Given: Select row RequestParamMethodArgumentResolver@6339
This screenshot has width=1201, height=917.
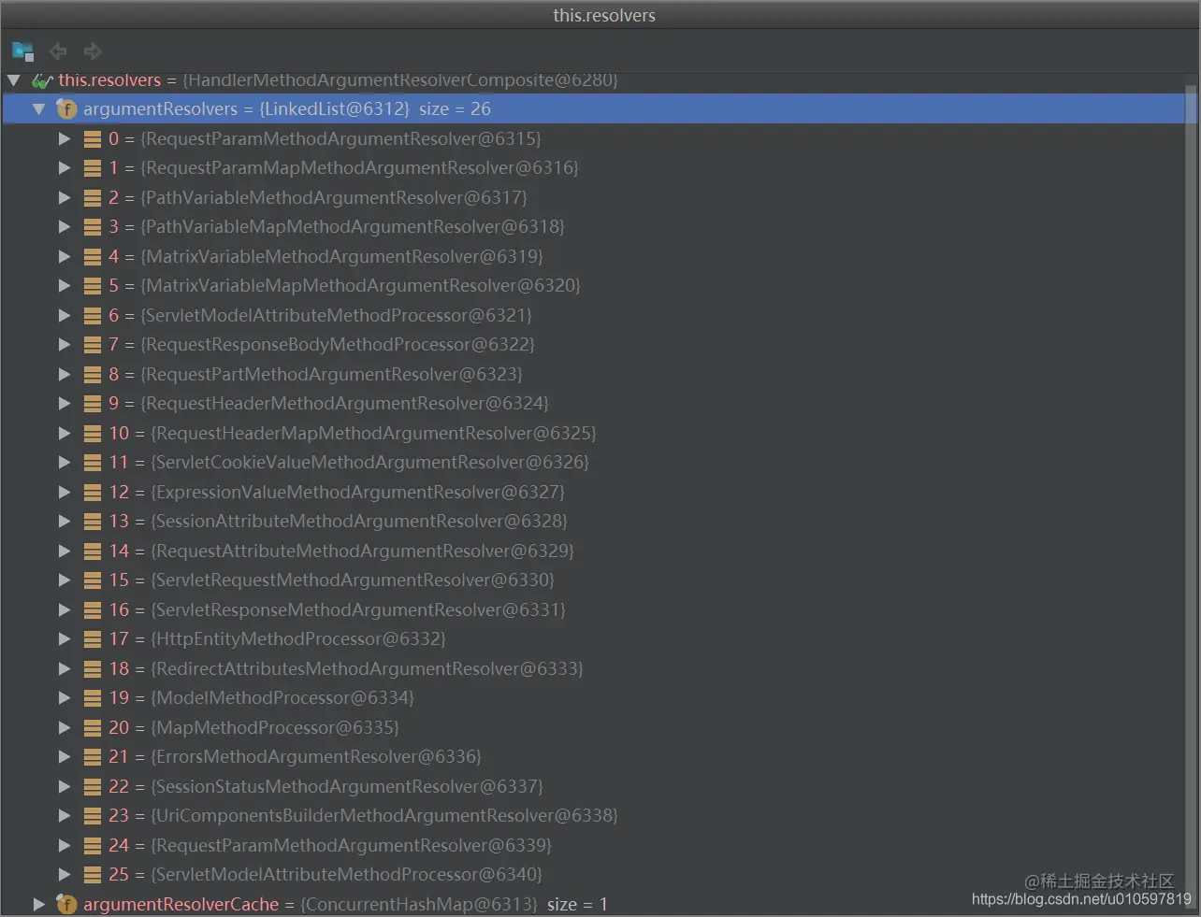Looking at the screenshot, I should click(x=593, y=845).
